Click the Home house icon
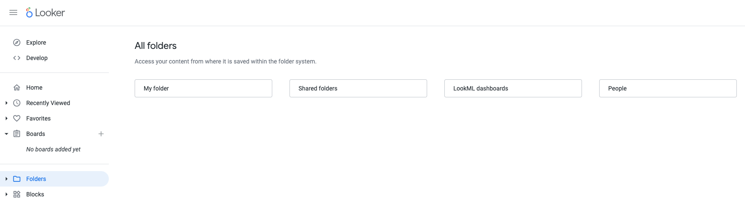Screen dimensions: 745x205 coord(17,87)
